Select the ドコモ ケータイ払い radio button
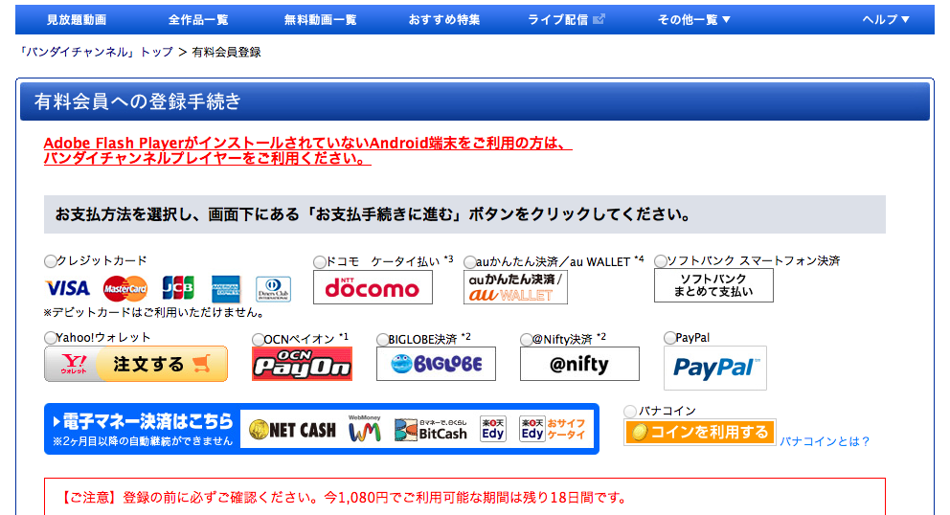The width and height of the screenshot is (950, 515). click(x=320, y=262)
